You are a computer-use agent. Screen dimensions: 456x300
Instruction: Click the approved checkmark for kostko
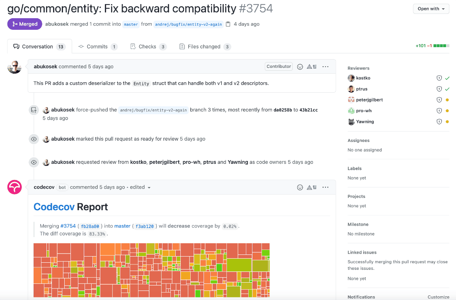coord(447,78)
